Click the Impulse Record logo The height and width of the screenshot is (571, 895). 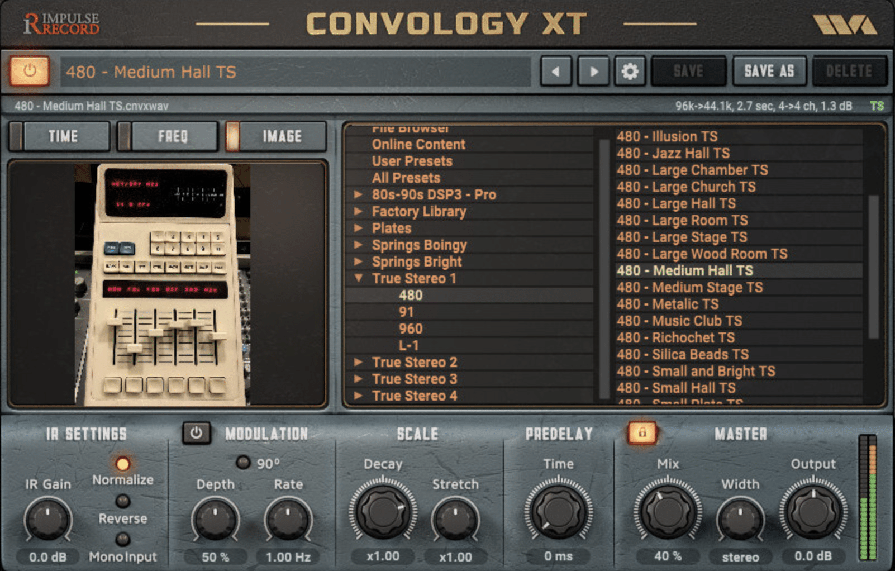click(x=61, y=23)
